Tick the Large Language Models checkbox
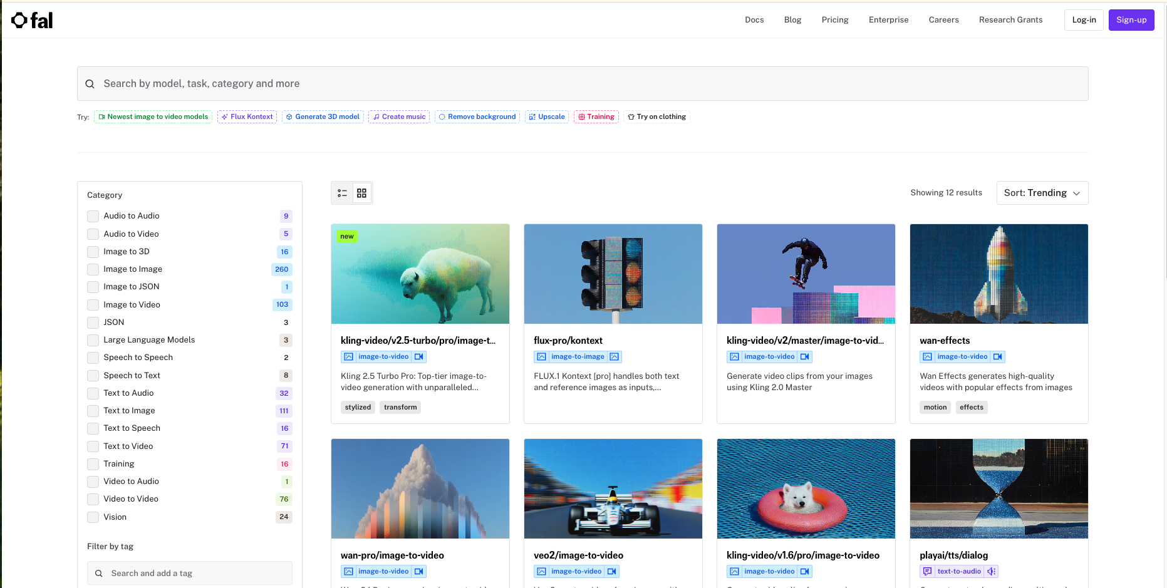The image size is (1167, 588). click(93, 340)
